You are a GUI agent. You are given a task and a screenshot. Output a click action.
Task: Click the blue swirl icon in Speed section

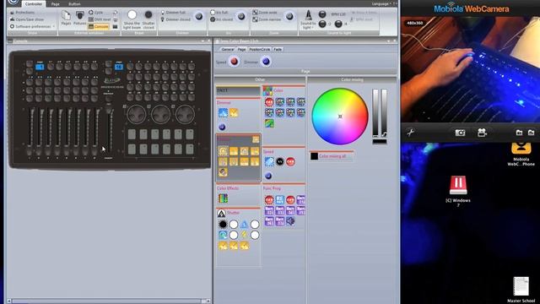click(269, 161)
